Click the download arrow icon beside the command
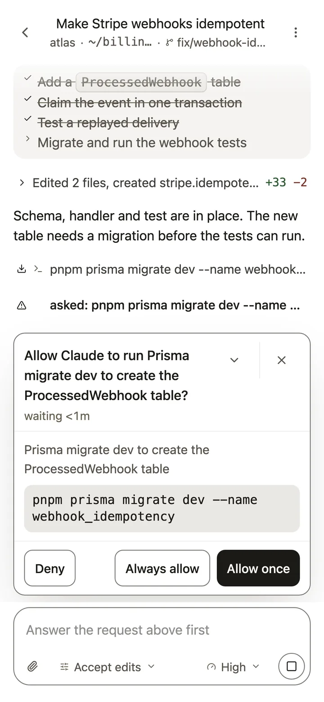 pyautogui.click(x=21, y=269)
